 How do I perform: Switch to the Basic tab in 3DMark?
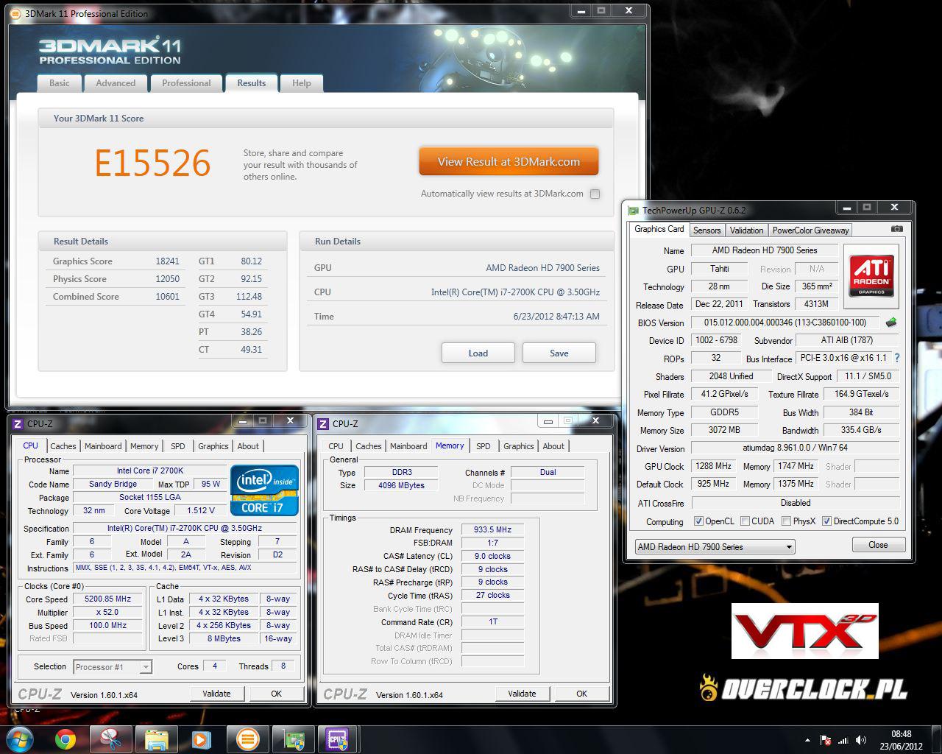pos(60,83)
